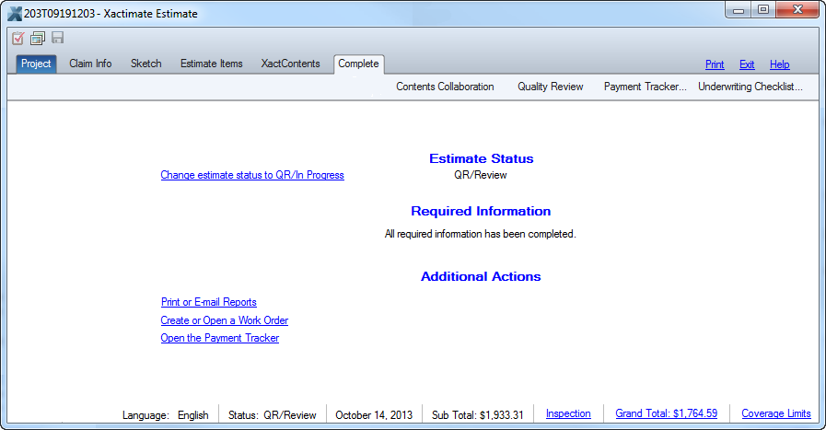826x430 pixels.
Task: Open the Coverage Limits link
Action: click(x=776, y=413)
